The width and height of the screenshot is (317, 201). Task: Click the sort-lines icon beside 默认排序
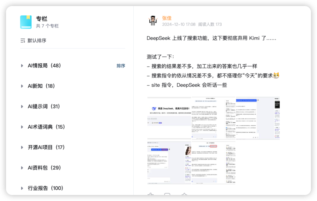point(22,40)
